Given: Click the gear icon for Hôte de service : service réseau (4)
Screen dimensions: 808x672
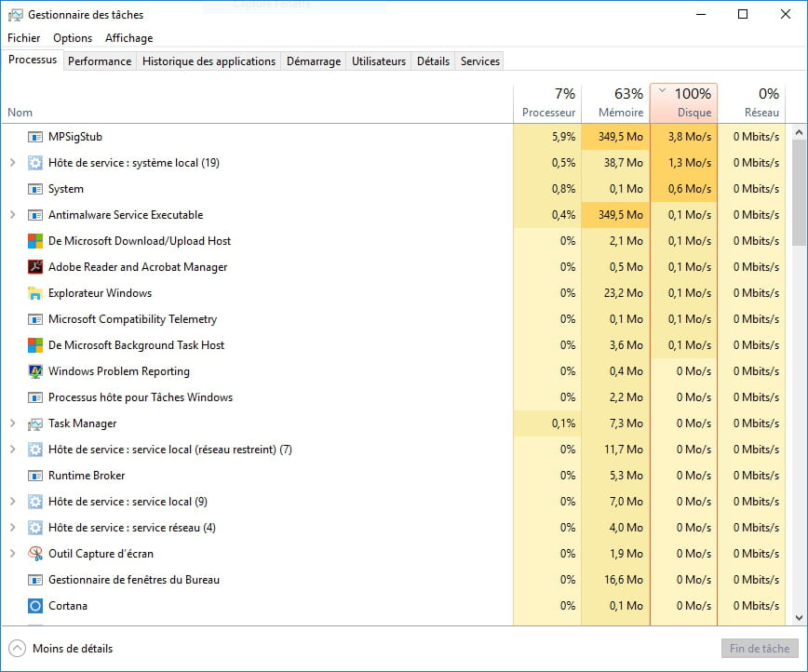Looking at the screenshot, I should 35,528.
